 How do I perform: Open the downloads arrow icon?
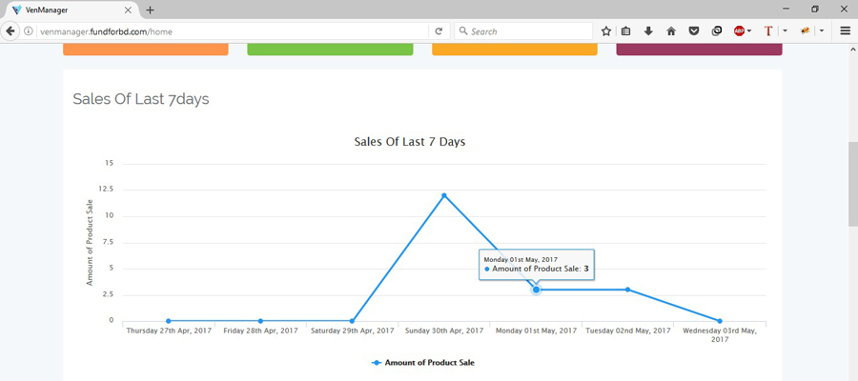648,30
